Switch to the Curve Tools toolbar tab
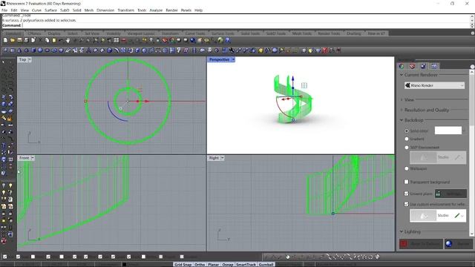This screenshot has height=267, width=475. 195,33
